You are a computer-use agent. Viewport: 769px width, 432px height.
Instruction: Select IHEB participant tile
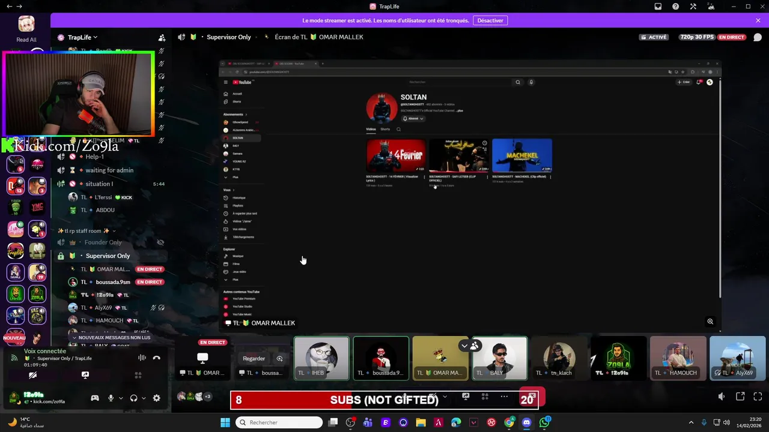tap(321, 358)
